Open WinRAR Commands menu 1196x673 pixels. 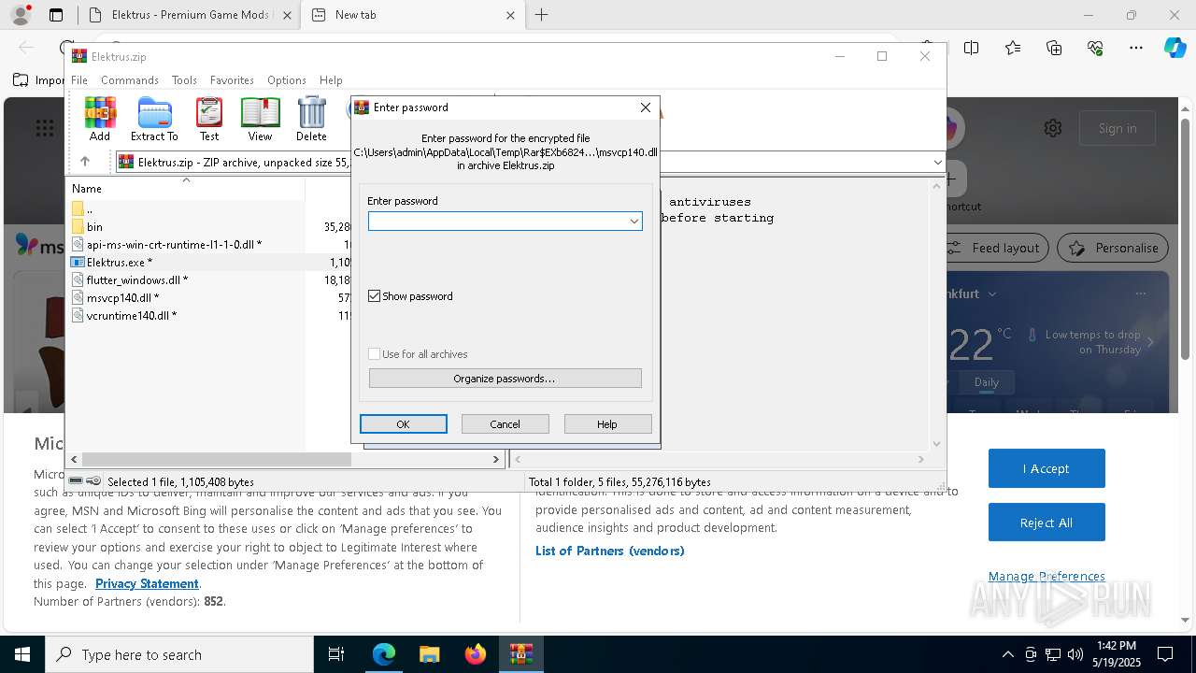(130, 80)
